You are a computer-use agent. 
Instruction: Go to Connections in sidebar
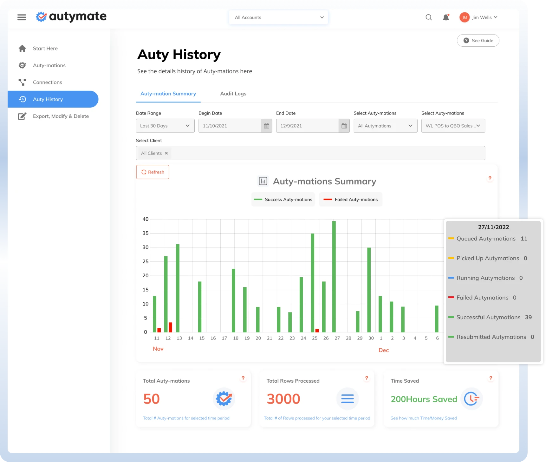point(48,82)
